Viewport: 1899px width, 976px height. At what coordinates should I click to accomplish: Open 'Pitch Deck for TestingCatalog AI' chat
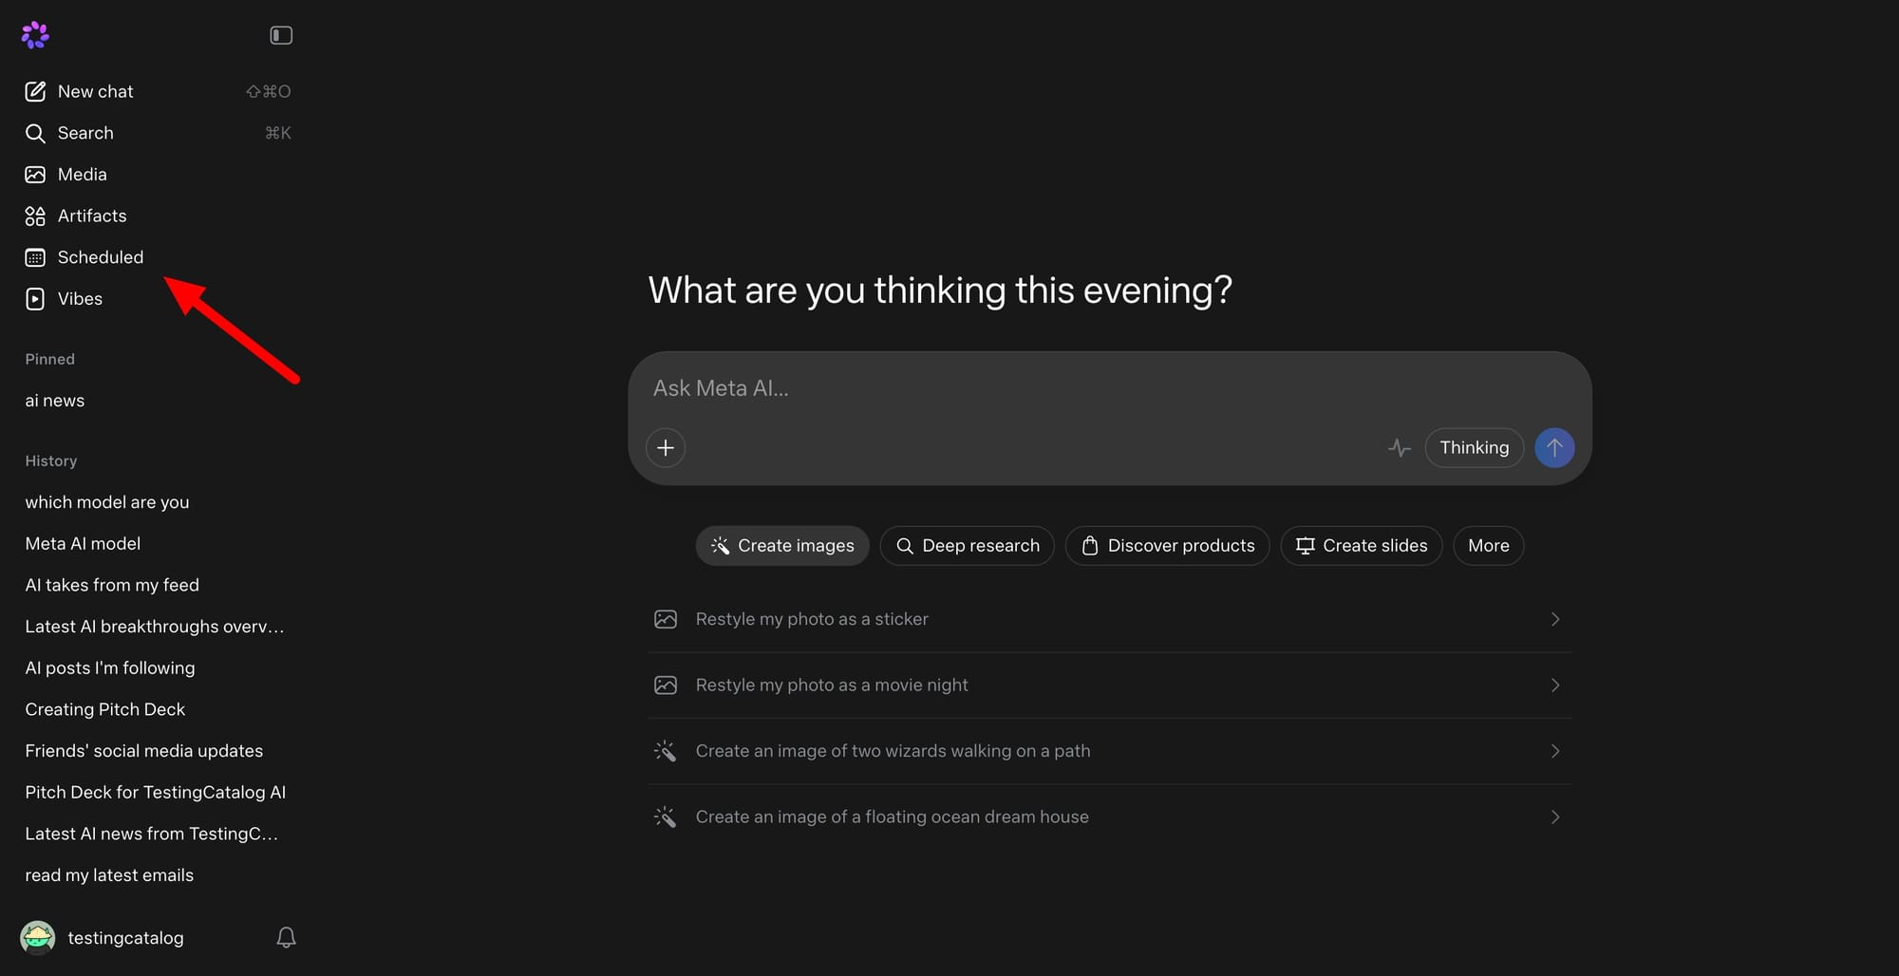pos(156,793)
